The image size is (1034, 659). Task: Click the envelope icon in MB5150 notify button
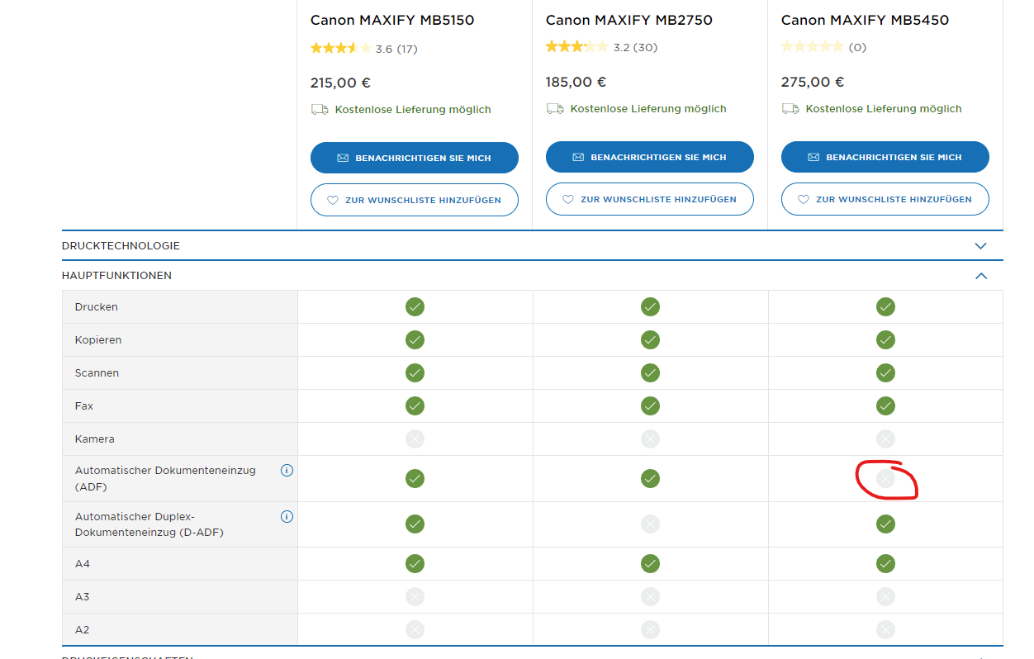click(x=344, y=158)
